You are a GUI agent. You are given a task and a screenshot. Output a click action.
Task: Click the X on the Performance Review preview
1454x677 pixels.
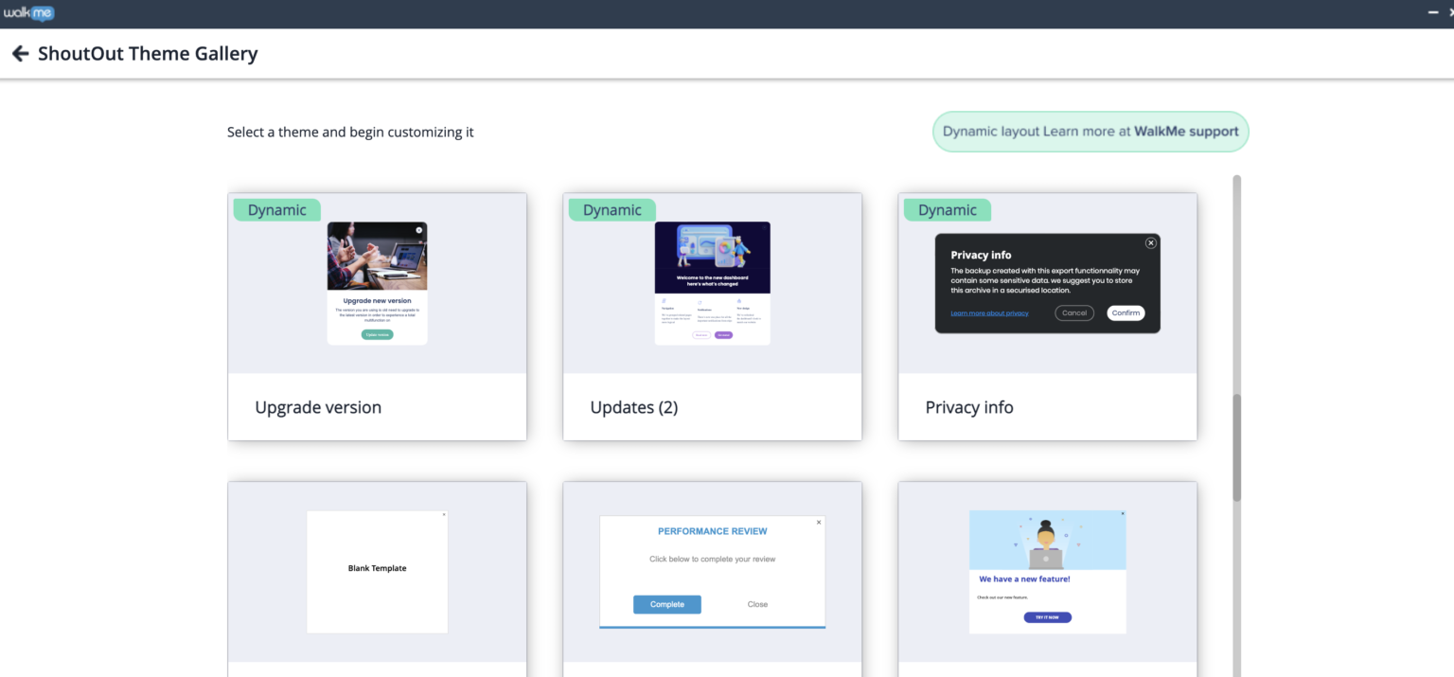819,522
